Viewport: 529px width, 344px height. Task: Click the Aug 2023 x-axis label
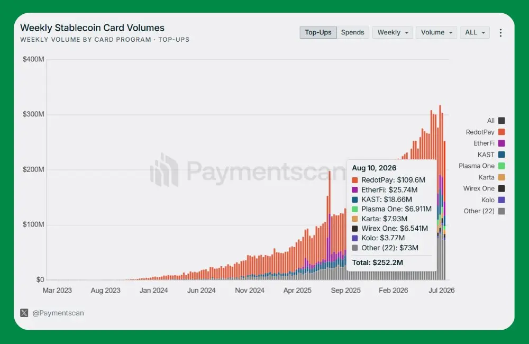(x=105, y=291)
